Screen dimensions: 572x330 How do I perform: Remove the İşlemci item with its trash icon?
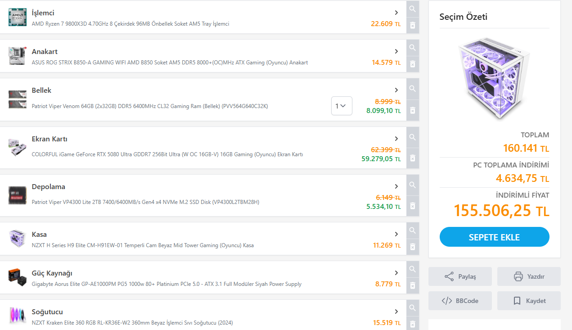tap(413, 25)
